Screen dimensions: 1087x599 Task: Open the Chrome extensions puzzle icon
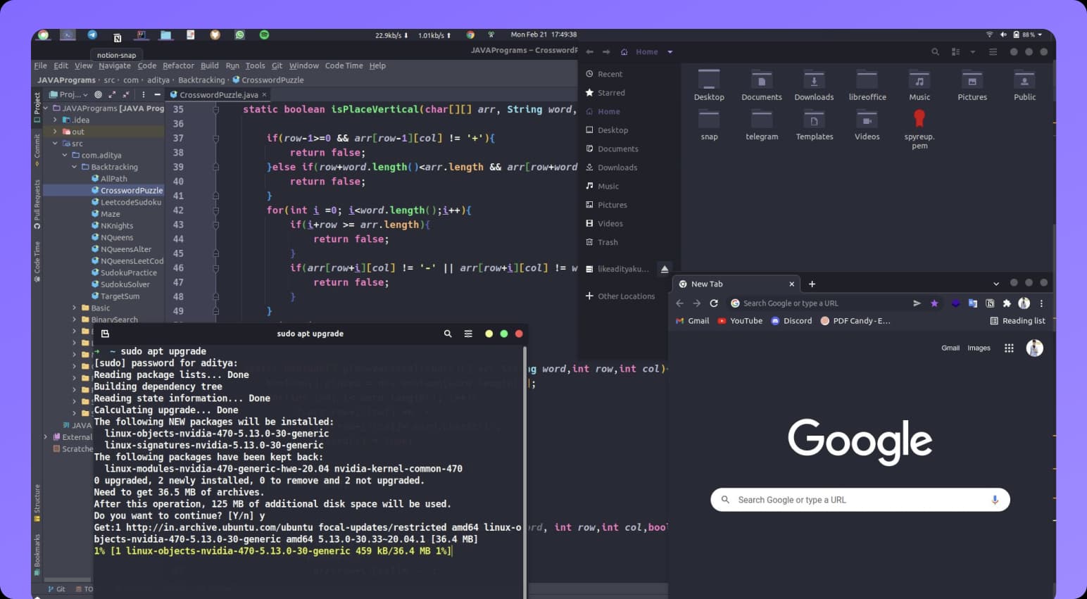[x=1007, y=303]
